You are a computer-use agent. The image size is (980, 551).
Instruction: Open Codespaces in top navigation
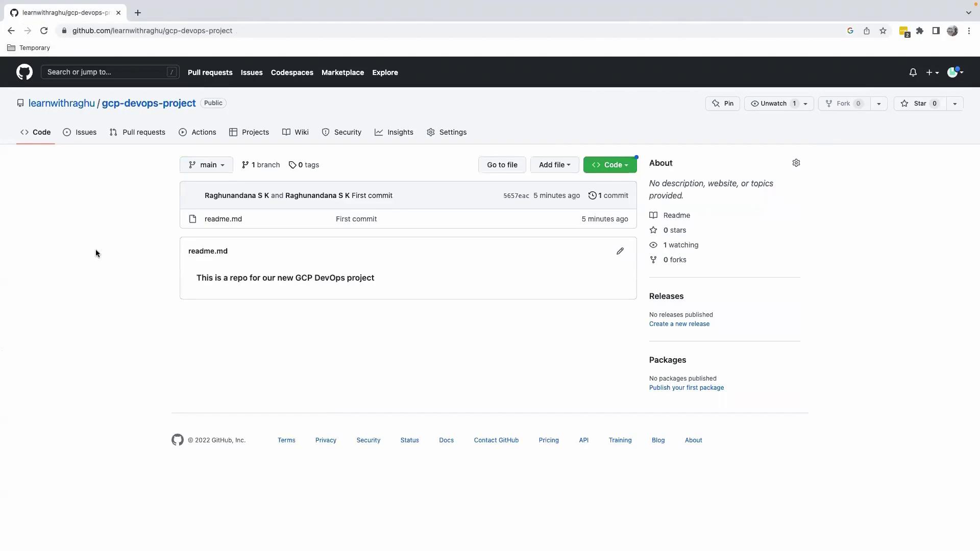coord(292,72)
